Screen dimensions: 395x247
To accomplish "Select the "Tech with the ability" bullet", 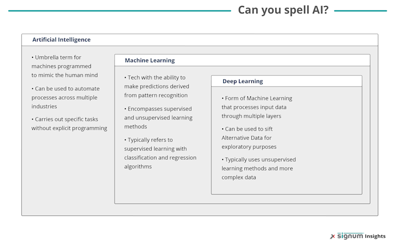I will [157, 86].
